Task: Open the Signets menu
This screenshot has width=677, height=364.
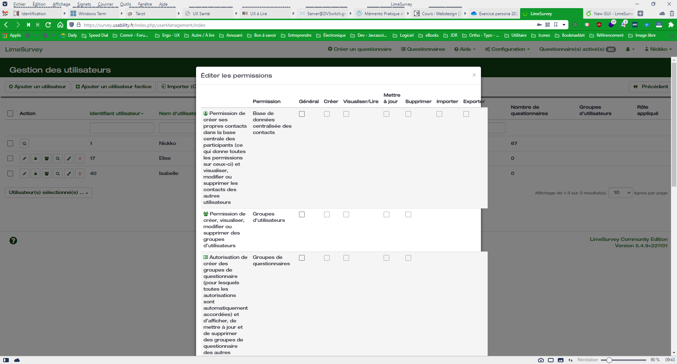Action: point(84,4)
